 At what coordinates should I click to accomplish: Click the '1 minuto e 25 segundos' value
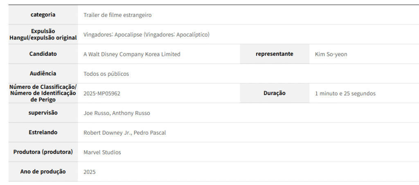coord(345,93)
